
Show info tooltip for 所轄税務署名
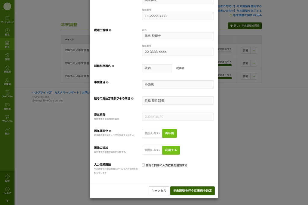(x=113, y=66)
